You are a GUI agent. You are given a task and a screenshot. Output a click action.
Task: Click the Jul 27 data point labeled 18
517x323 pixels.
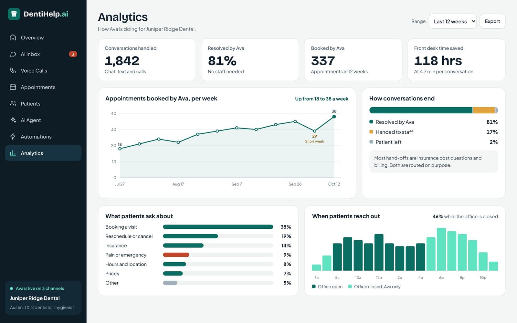tap(120, 149)
